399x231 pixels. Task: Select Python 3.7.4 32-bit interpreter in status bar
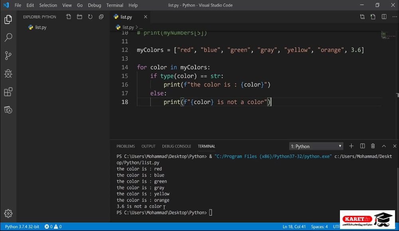tap(22, 227)
